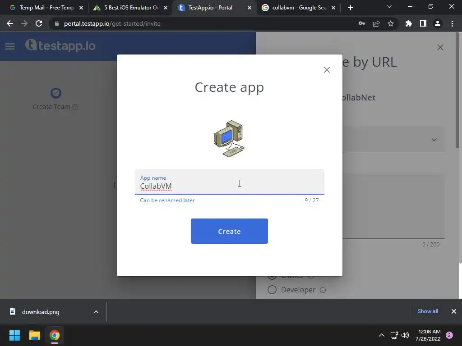The image size is (462, 346).
Task: Open the testapp.io hamburger menu
Action: coord(10,46)
